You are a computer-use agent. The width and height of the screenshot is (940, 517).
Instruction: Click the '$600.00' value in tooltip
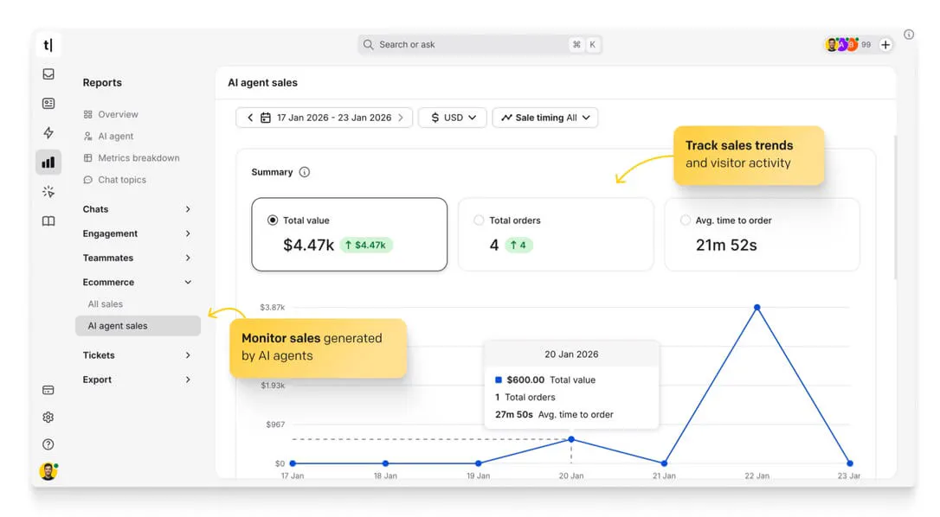click(525, 380)
